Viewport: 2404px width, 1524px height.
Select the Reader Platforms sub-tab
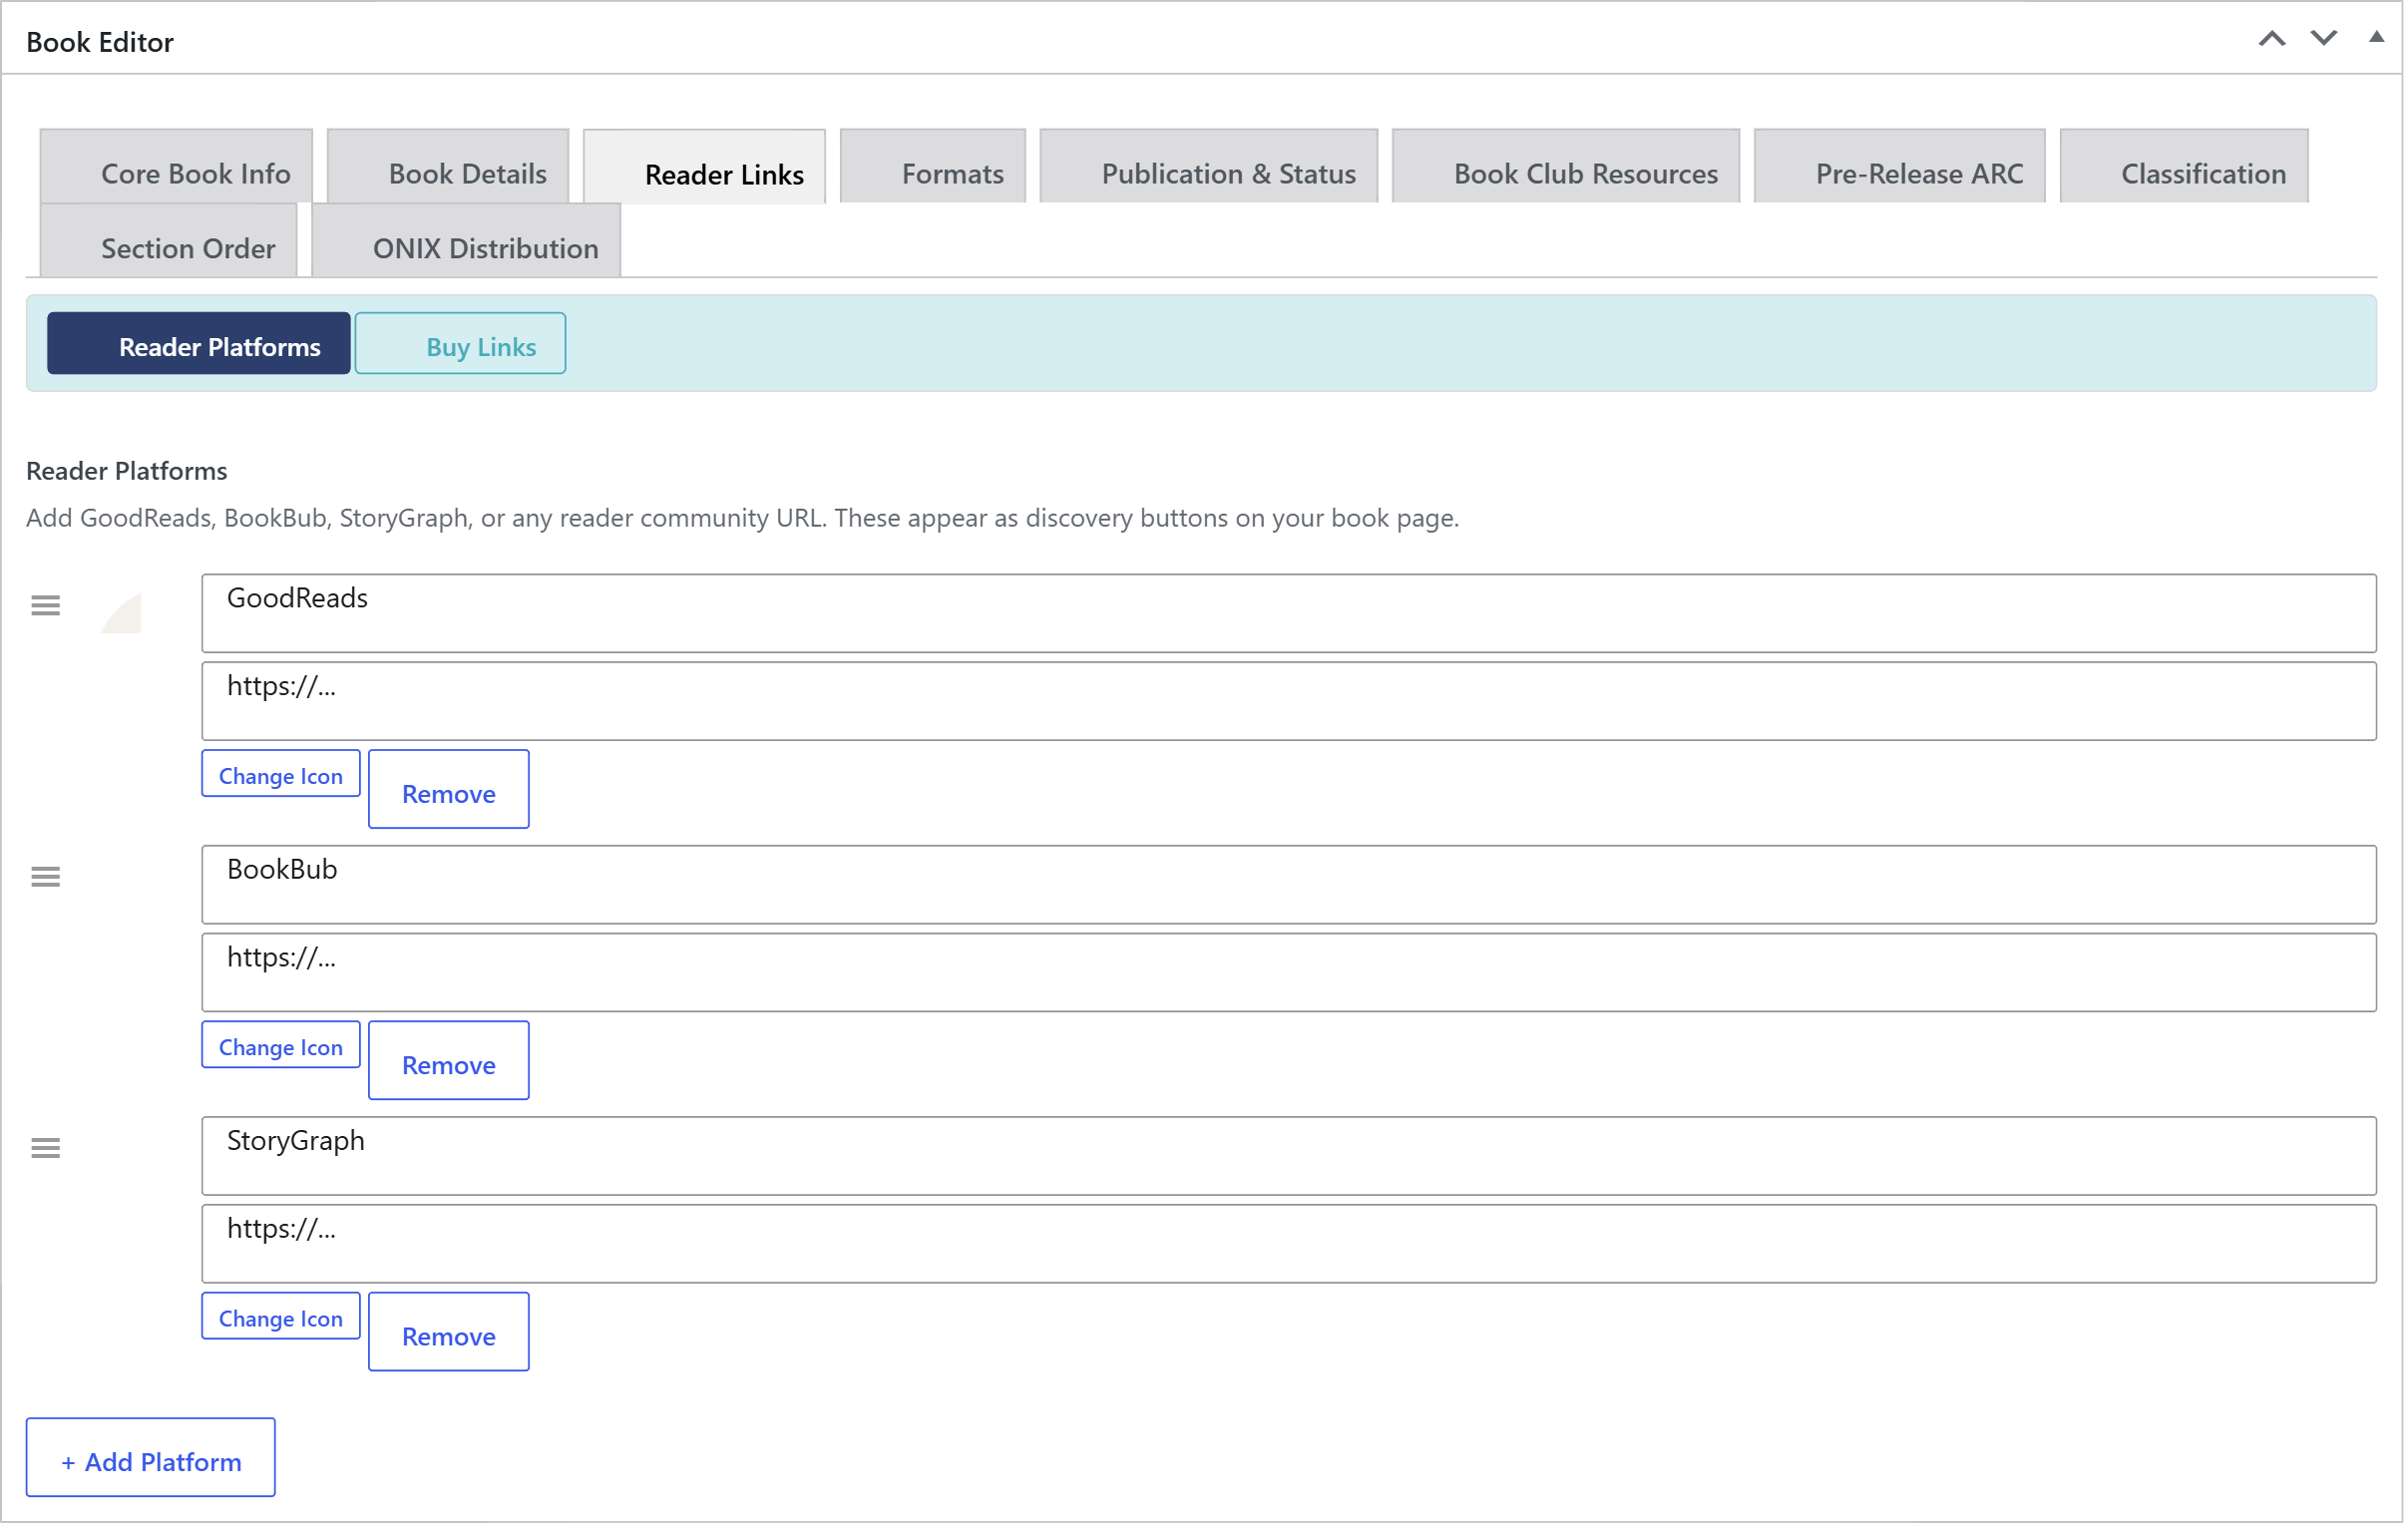click(x=199, y=344)
